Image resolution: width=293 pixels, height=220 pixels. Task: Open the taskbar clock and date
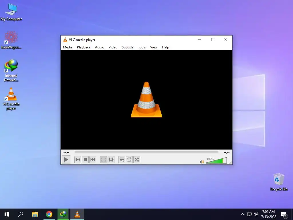pos(268,214)
